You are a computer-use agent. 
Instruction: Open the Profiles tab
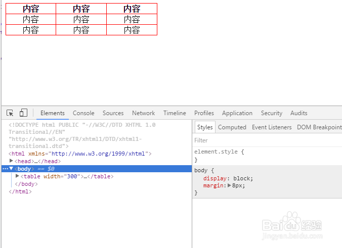204,113
